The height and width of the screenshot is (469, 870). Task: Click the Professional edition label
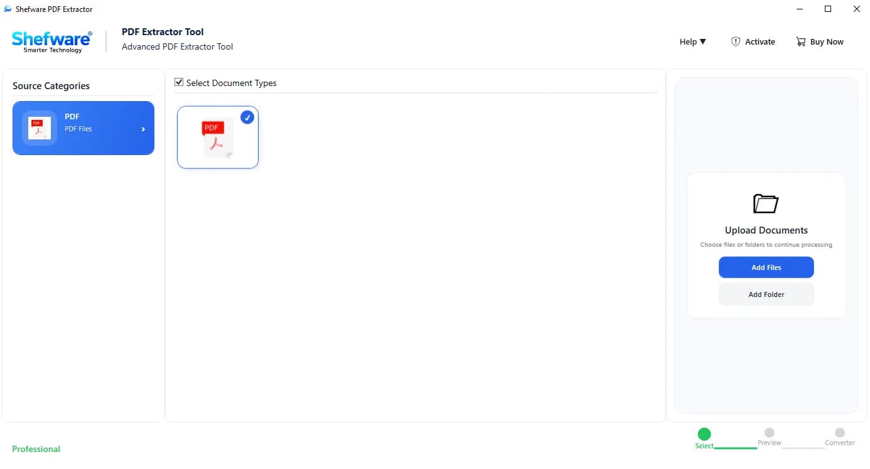click(36, 449)
